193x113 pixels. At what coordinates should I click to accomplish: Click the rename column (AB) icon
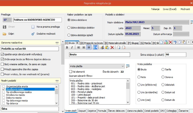166,42
